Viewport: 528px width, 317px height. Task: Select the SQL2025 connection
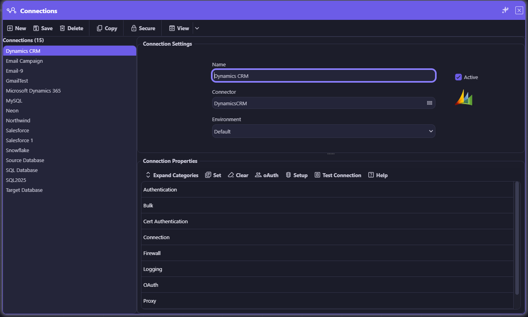point(70,180)
